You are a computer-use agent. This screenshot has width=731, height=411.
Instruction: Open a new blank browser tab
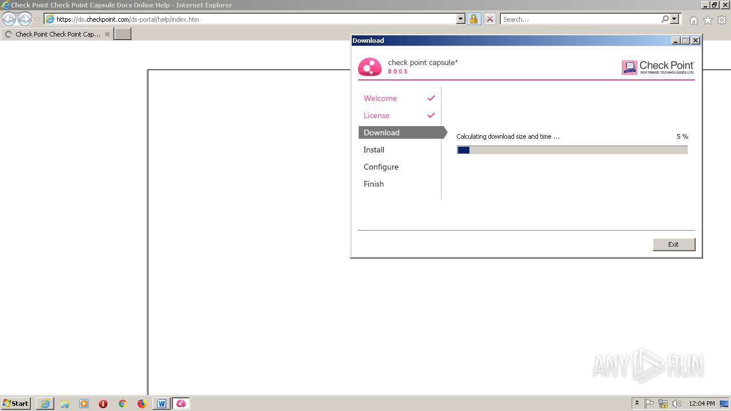[123, 34]
